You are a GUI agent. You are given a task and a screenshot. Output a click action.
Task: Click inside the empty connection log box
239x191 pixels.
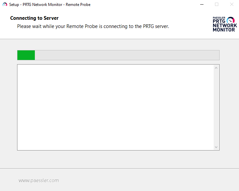point(115,107)
